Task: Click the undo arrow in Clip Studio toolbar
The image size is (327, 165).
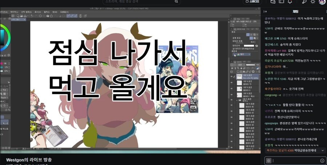Action: [x=32, y=16]
